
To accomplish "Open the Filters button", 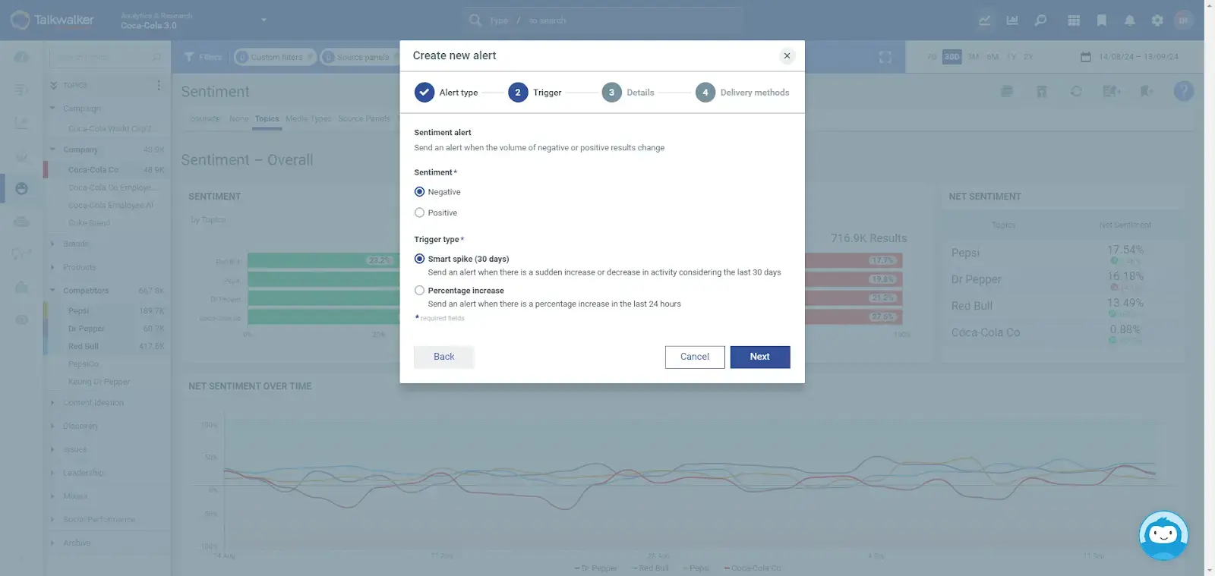I will coord(203,57).
